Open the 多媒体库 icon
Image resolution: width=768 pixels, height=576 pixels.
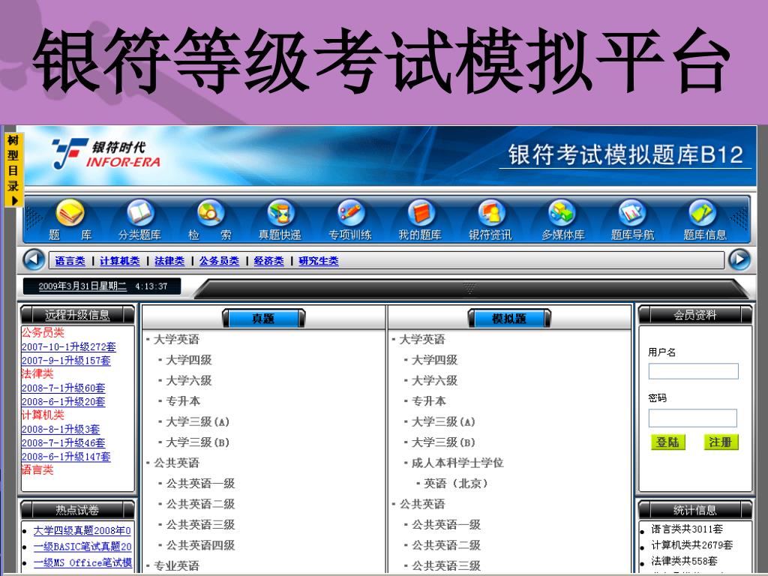click(562, 213)
